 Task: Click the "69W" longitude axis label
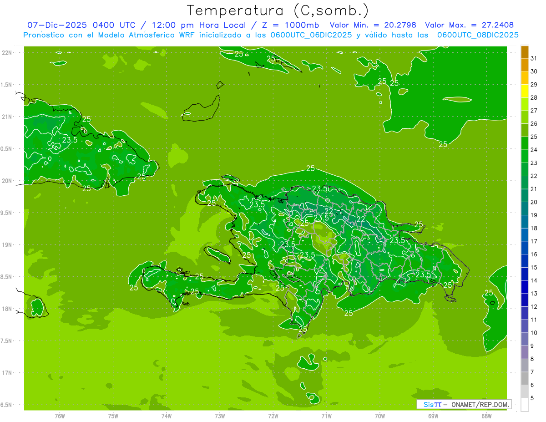pos(433,416)
